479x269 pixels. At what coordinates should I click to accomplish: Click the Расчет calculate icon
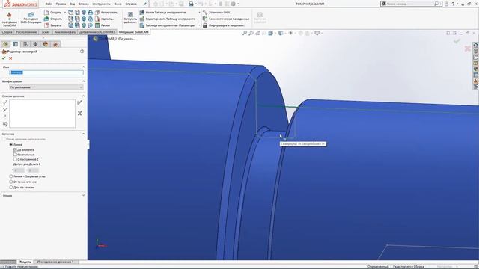click(x=97, y=25)
